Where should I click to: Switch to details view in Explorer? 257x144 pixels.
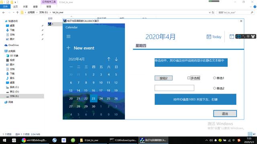click(x=250, y=134)
